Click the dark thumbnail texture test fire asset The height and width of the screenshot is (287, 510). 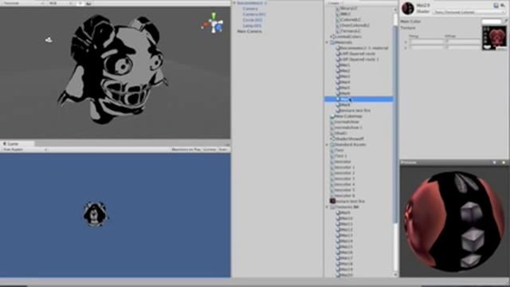tap(347, 202)
